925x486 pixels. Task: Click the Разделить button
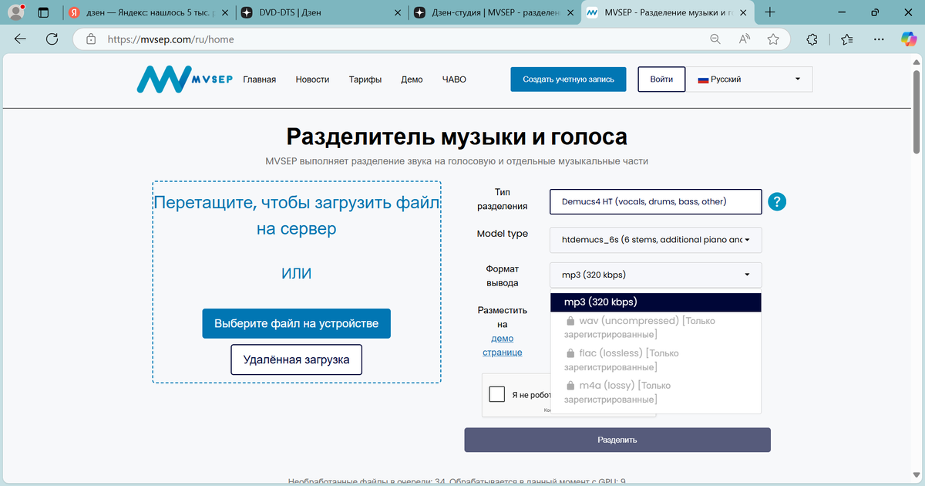tap(617, 440)
